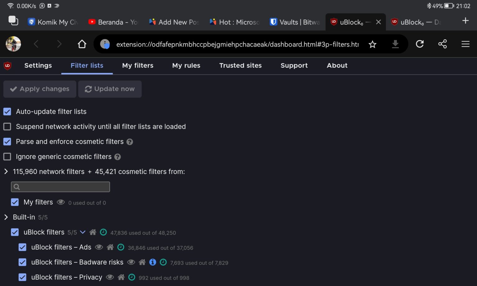Open the My rules tab

(186, 65)
